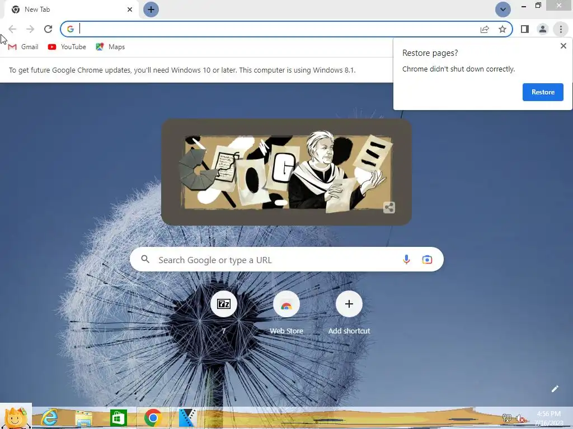Click the magnifier icon in search box

[145, 259]
